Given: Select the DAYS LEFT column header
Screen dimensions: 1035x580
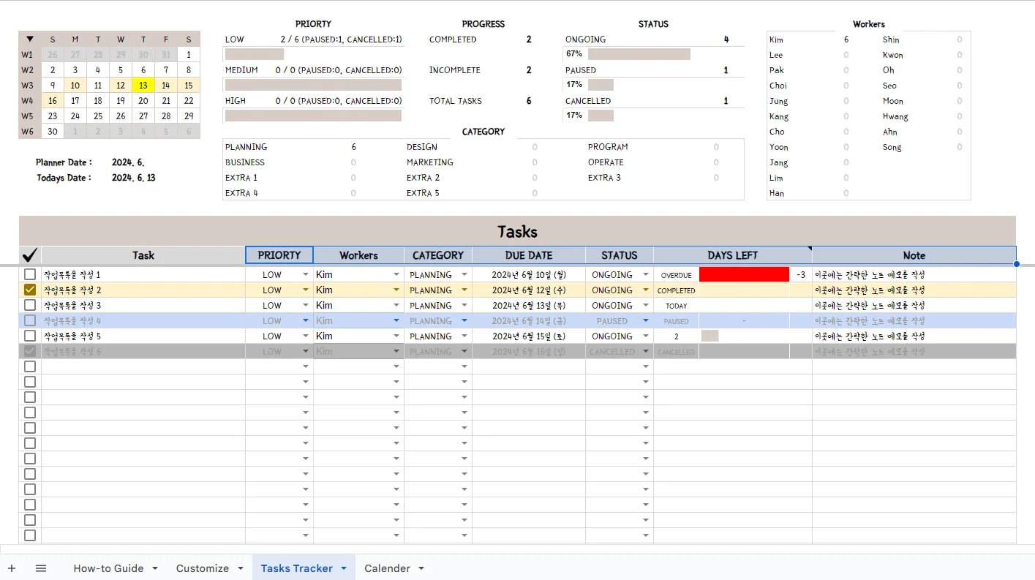Looking at the screenshot, I should (x=733, y=255).
